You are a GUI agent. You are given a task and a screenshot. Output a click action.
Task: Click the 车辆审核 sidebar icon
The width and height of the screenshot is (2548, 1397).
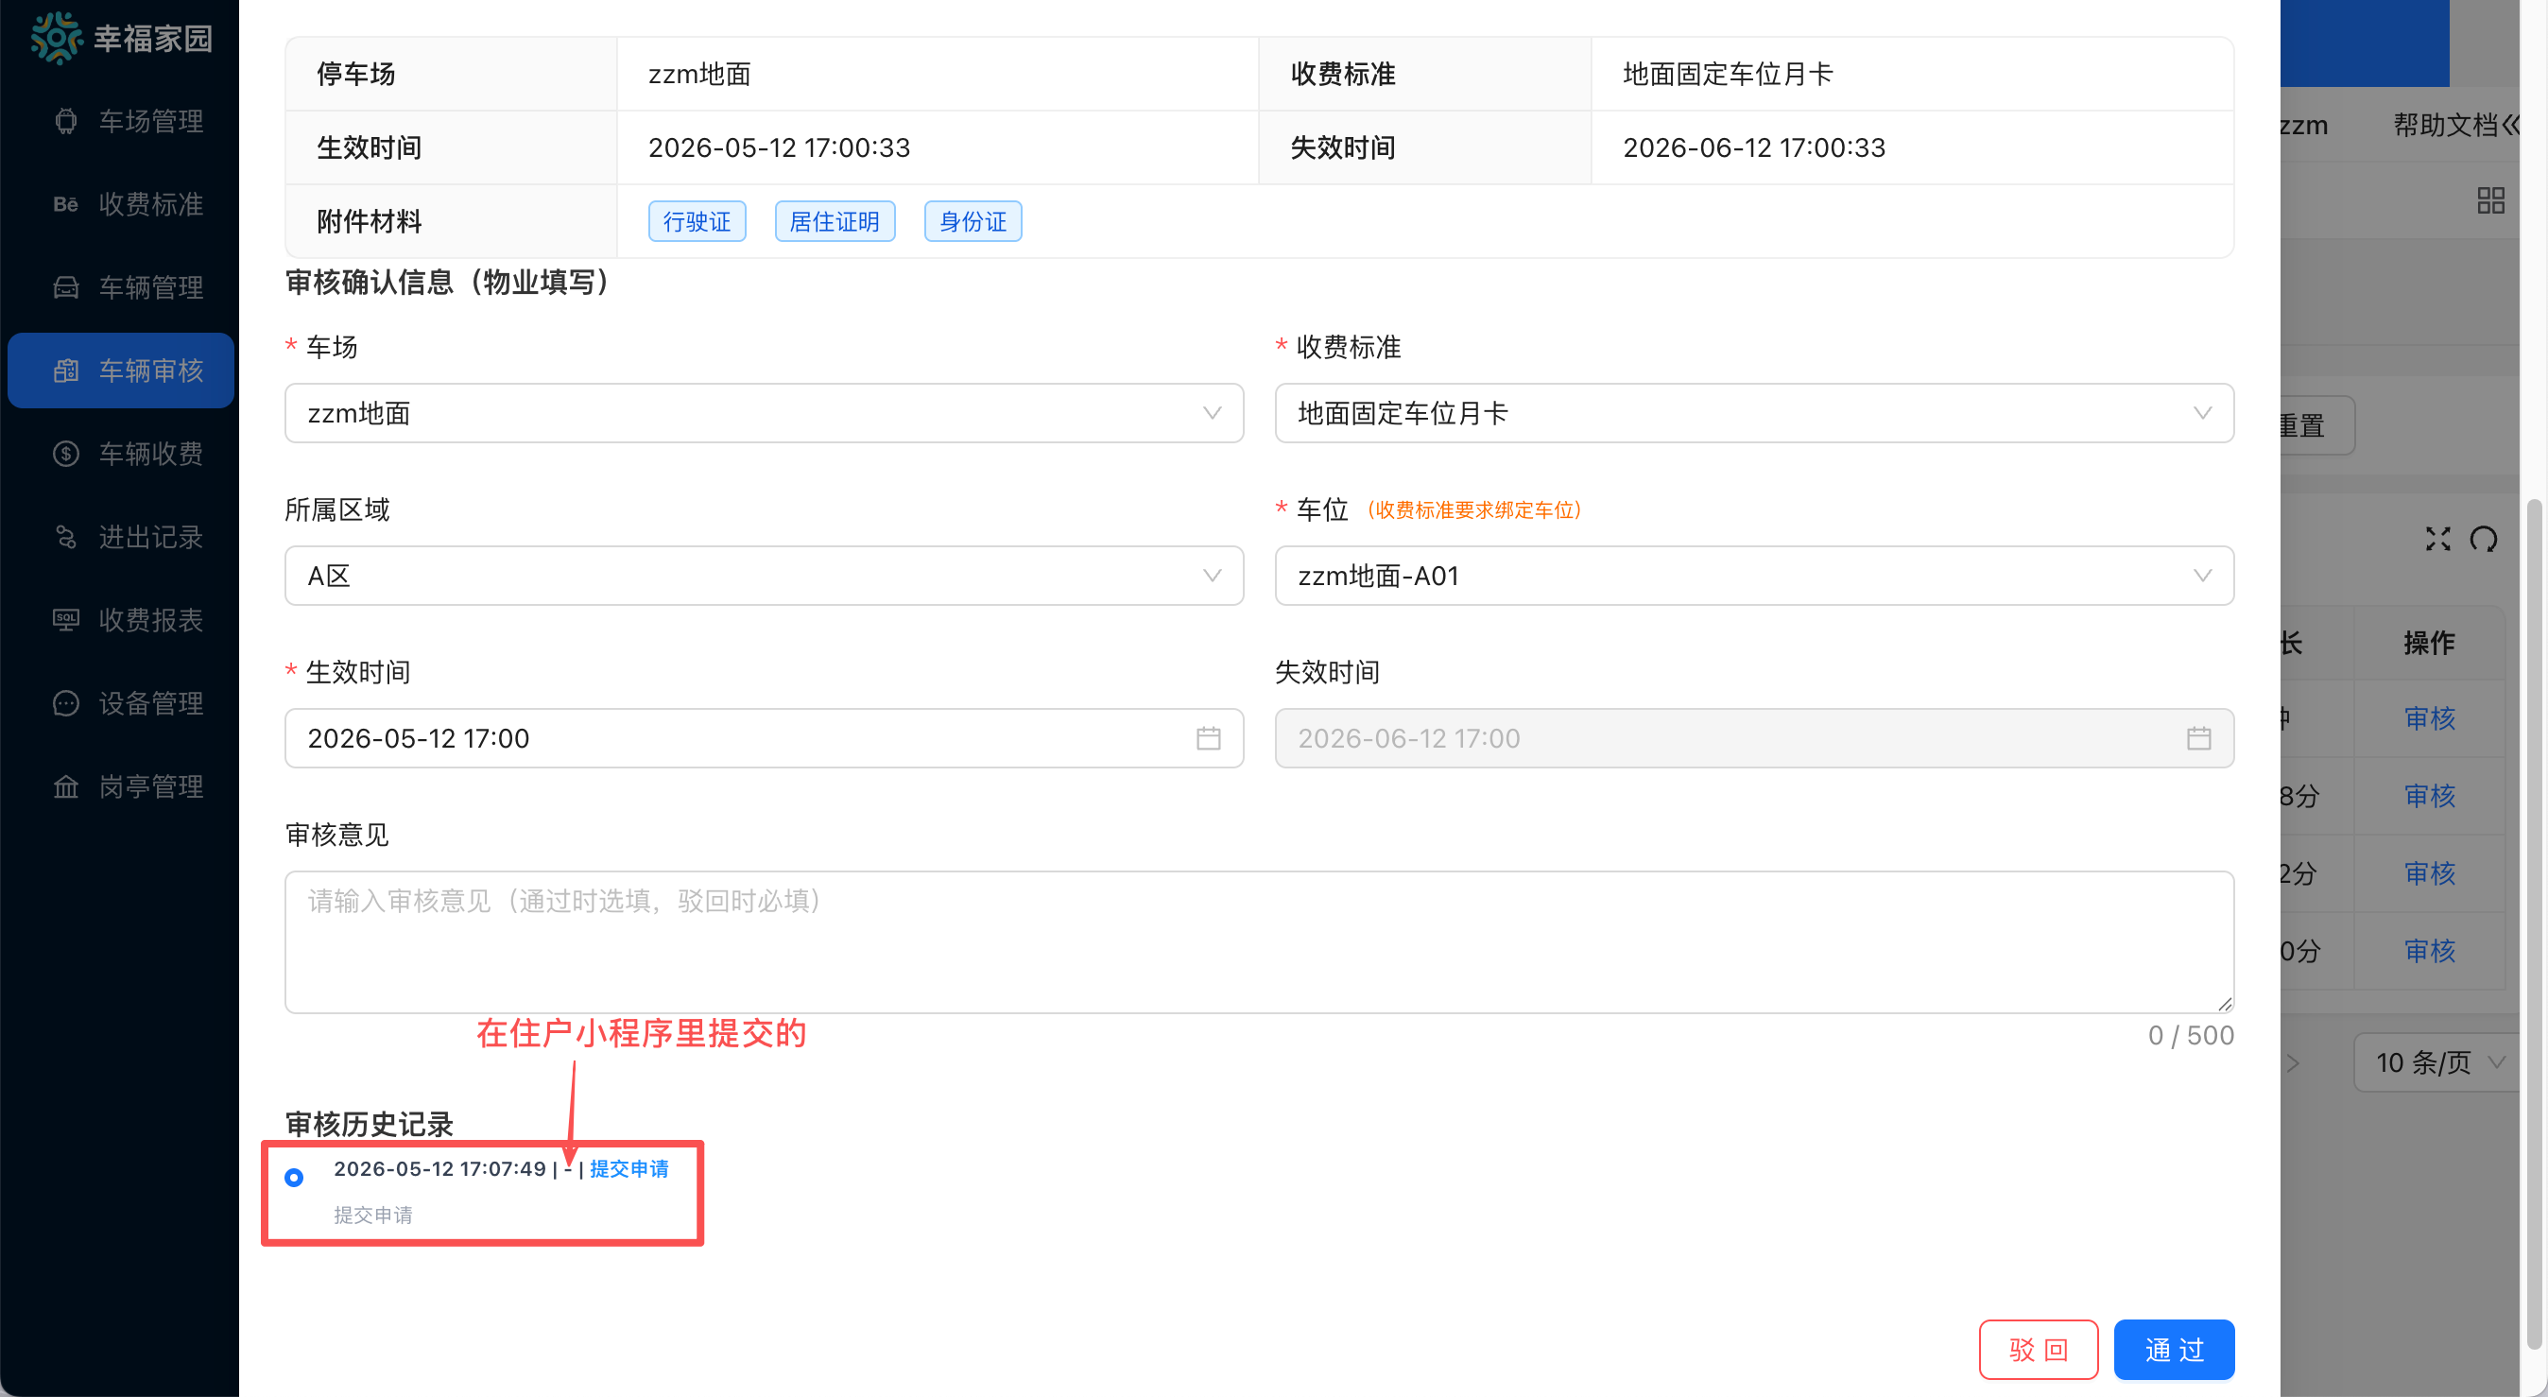pyautogui.click(x=66, y=370)
